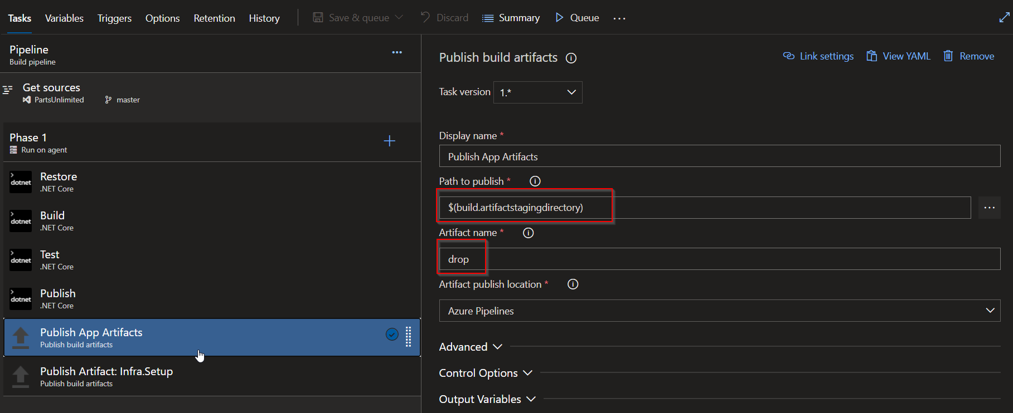Open the Triggers tab
This screenshot has height=413, width=1013.
pos(114,18)
